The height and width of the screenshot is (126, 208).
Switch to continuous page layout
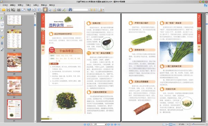(167, 124)
